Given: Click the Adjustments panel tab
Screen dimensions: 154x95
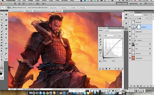Looking at the screenshot, I should [x=103, y=28].
